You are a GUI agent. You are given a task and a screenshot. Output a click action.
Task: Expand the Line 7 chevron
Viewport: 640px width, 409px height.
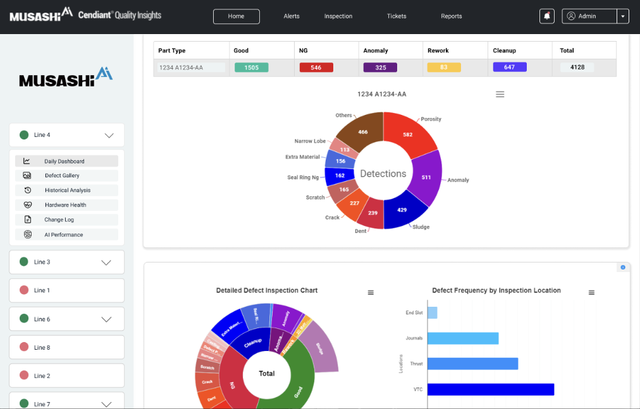point(106,404)
